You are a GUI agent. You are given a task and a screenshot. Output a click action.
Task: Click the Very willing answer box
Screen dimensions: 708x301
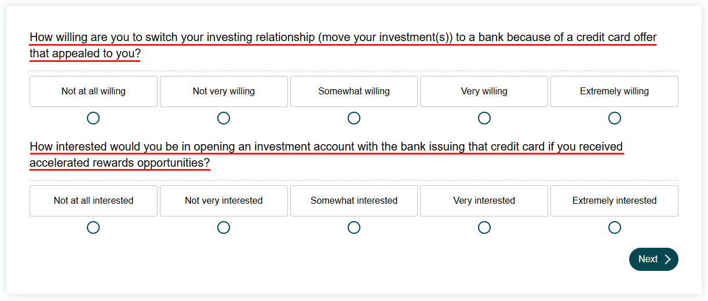click(484, 91)
